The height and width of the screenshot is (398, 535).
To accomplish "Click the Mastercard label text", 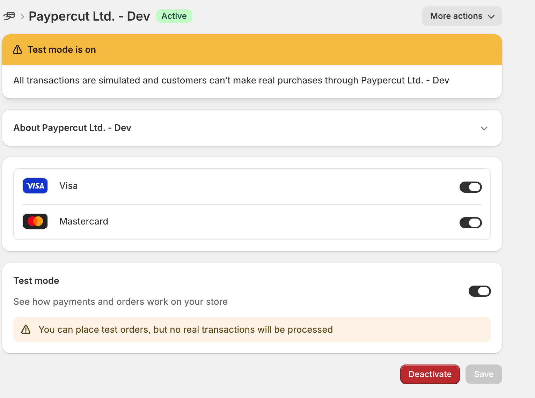I will (84, 221).
